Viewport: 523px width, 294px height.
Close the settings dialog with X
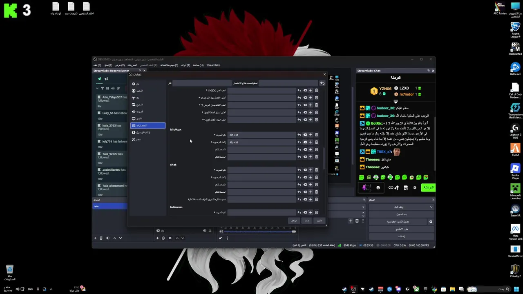[x=324, y=74]
